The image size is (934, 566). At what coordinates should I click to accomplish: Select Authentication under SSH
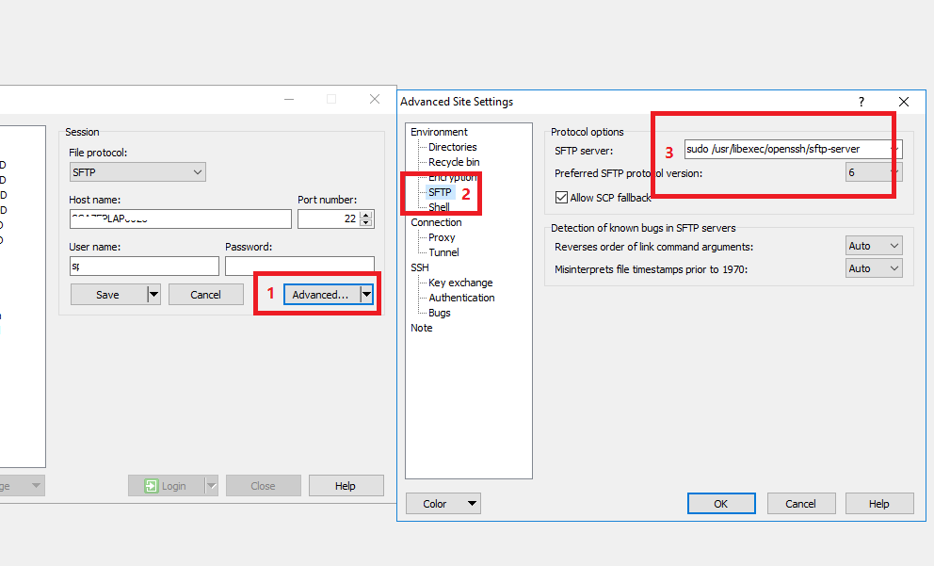pyautogui.click(x=461, y=297)
